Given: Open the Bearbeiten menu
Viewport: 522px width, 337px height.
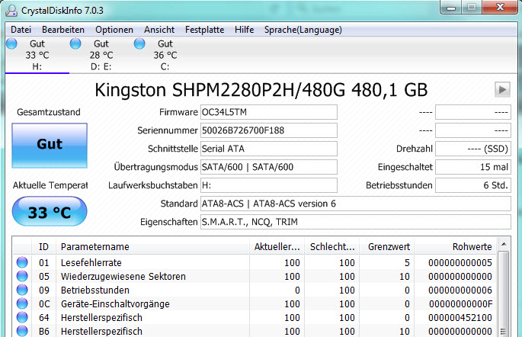Looking at the screenshot, I should coord(63,30).
